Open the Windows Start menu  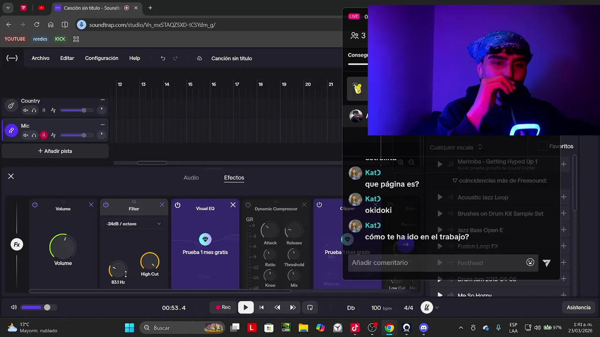pyautogui.click(x=129, y=328)
